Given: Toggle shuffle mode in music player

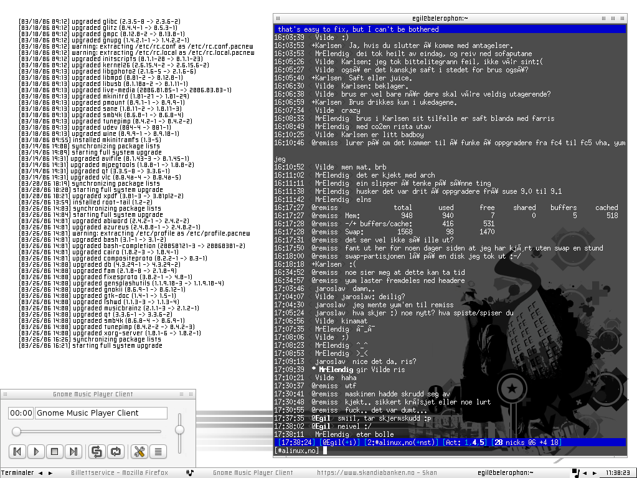Looking at the screenshot, I should click(97, 451).
